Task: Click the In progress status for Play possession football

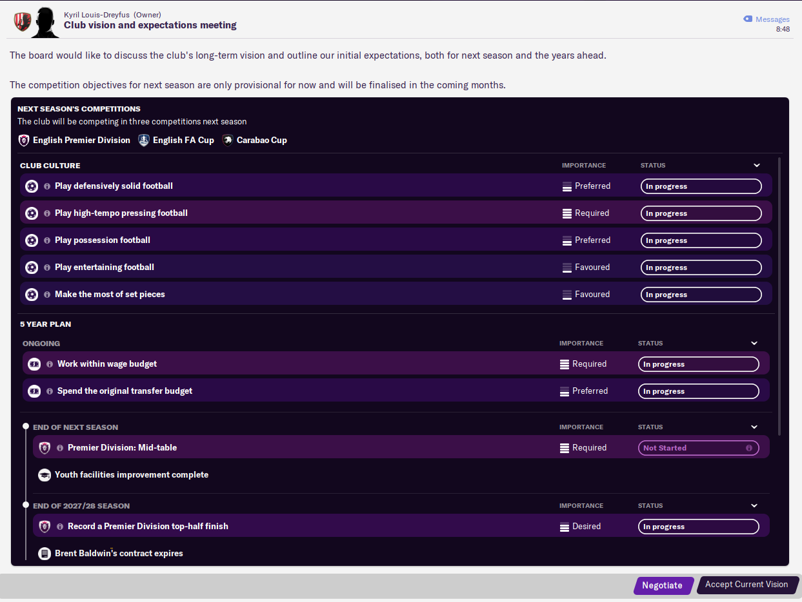Action: (x=701, y=240)
